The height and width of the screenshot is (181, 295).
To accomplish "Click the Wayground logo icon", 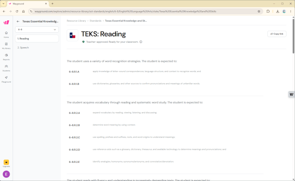I will click(x=6, y=23).
